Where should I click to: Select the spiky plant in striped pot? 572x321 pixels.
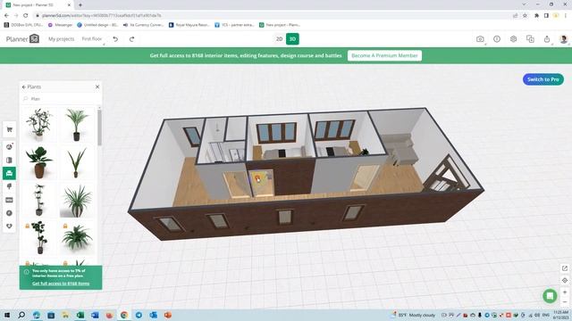(x=77, y=200)
